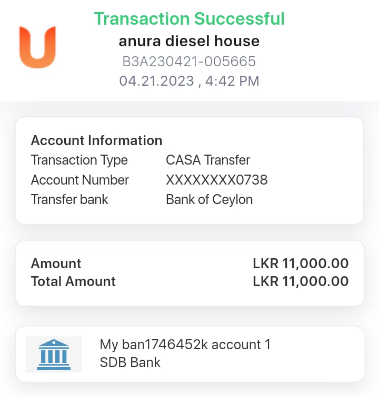The image size is (379, 396).
Task: Click the Account Number label
Action: pos(80,180)
